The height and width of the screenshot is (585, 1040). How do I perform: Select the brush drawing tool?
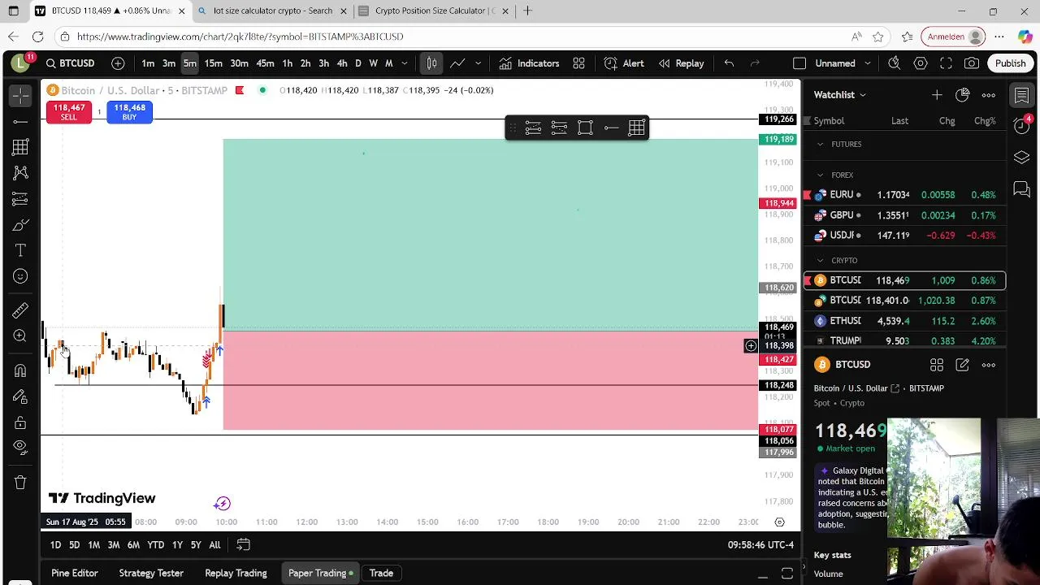(20, 225)
